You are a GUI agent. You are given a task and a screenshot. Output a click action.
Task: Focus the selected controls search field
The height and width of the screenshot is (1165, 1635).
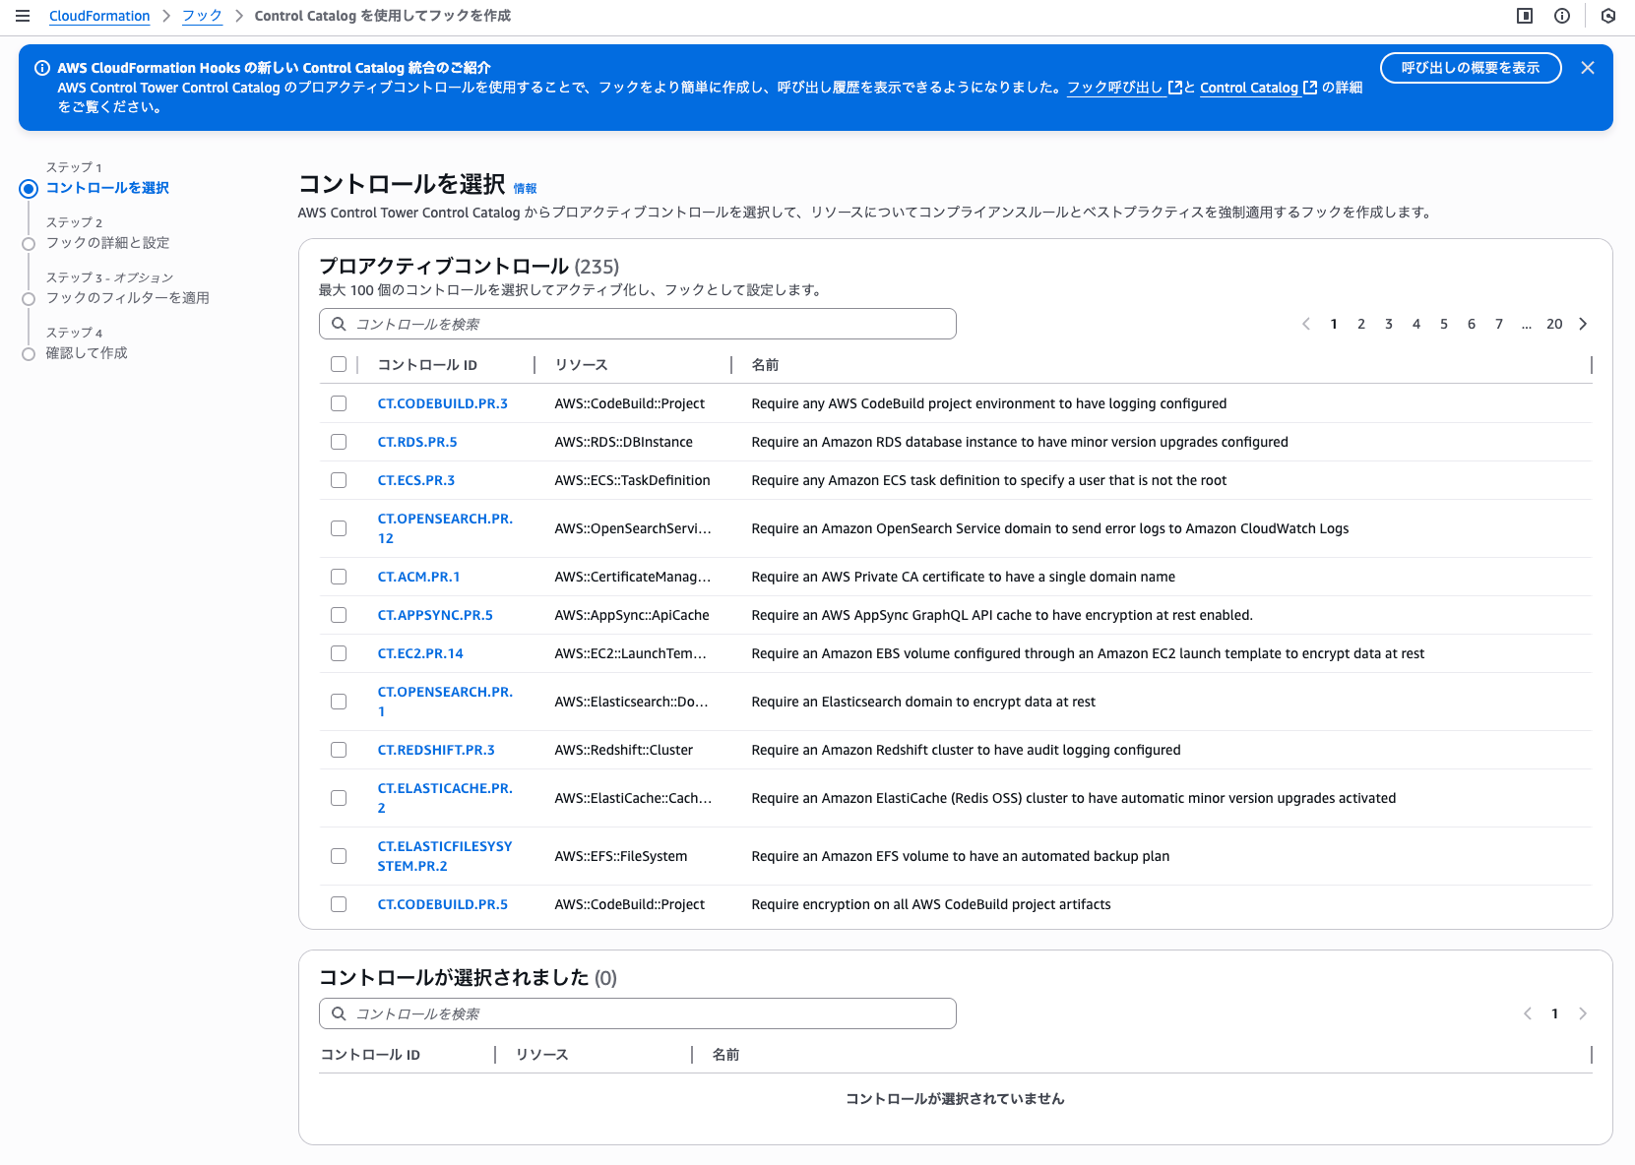(x=638, y=1013)
